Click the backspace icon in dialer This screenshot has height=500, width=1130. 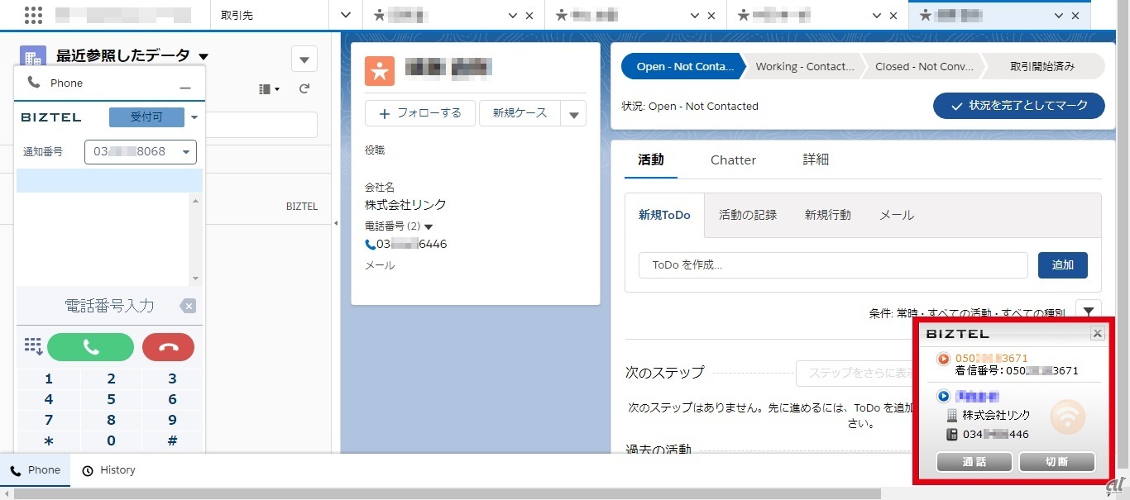coord(188,307)
